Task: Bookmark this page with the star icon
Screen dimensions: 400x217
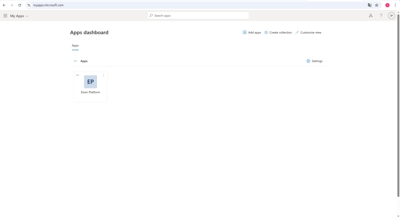Action: (377, 5)
